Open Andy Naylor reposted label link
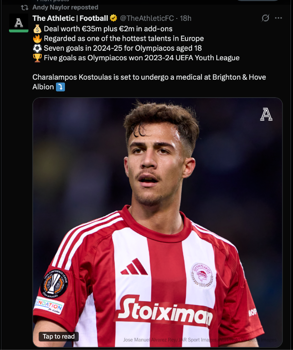 [65, 8]
